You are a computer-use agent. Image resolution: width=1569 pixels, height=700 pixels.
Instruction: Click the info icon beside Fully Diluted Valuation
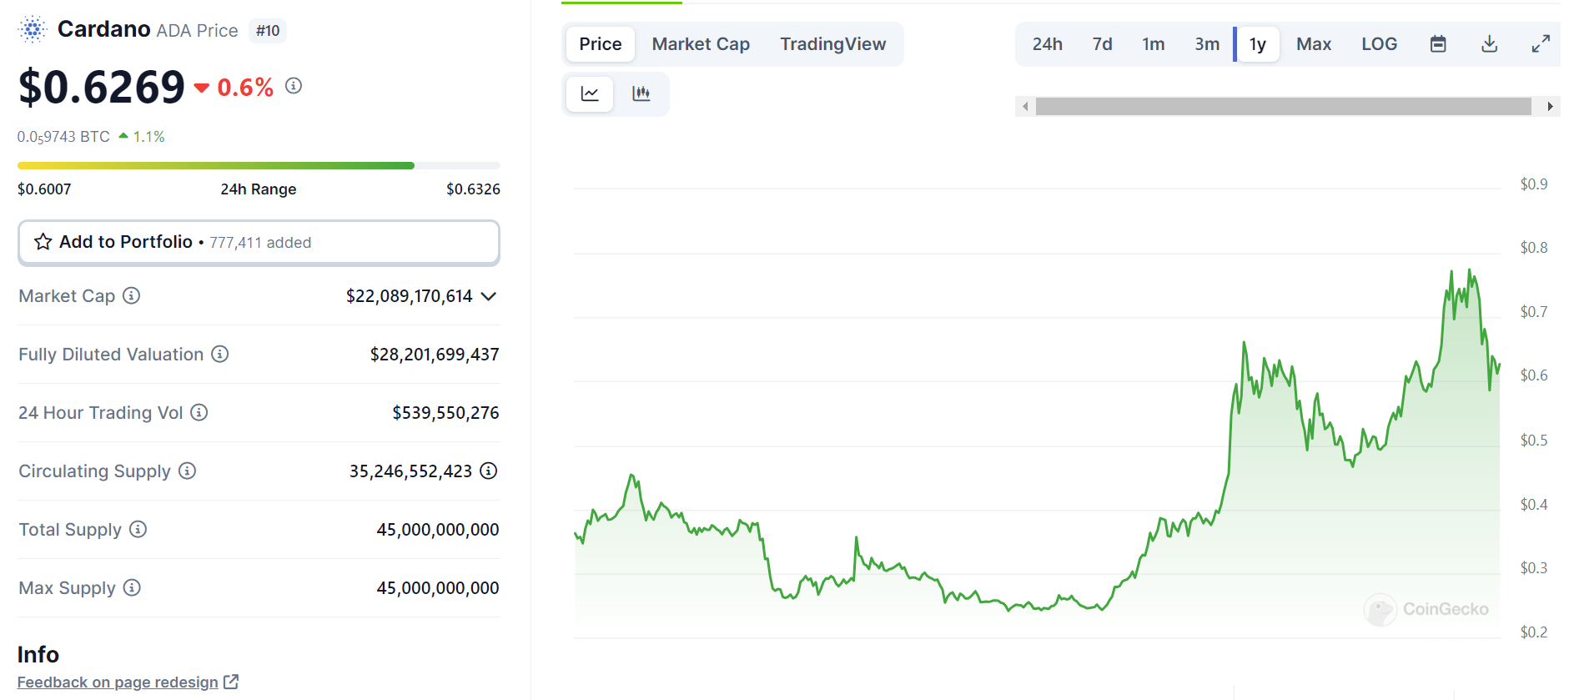pos(220,355)
